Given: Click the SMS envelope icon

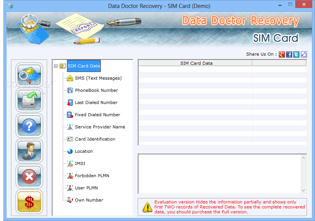Looking at the screenshot, I should point(70,78).
